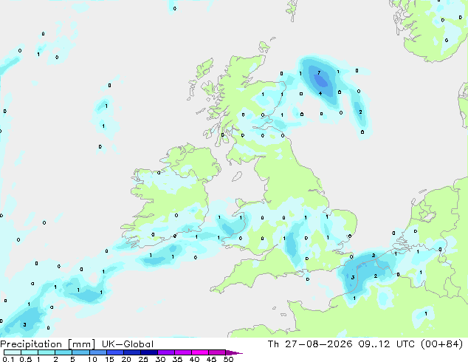Click the '(00+84)' forecast offset text

pyautogui.click(x=441, y=344)
